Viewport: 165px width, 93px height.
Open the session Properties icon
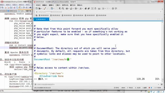point(52,9)
